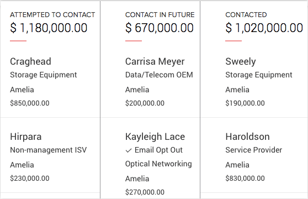Click the $830,000.00 amount on Haroldson
Image resolution: width=308 pixels, height=199 pixels.
point(245,178)
